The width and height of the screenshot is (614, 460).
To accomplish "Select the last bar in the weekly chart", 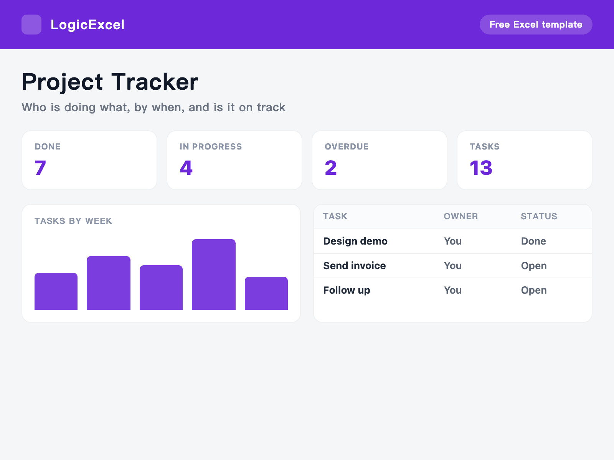I will coord(266,293).
